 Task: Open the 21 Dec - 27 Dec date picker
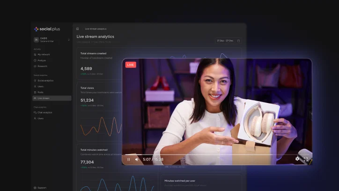228,41
